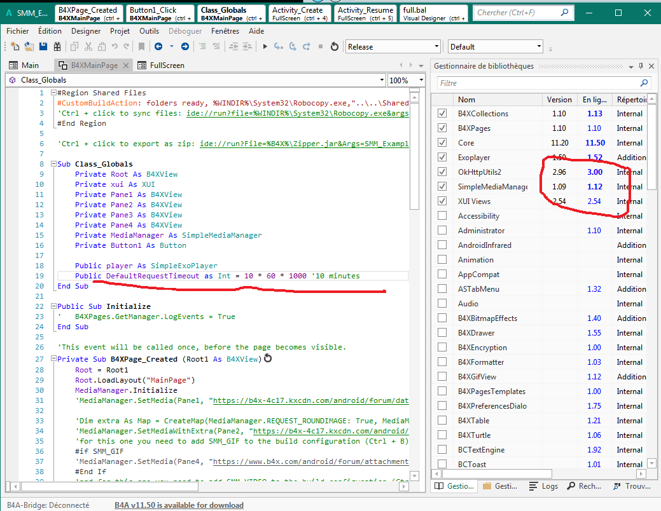
Task: Navigate backward with the blue arrow icon
Action: click(158, 46)
